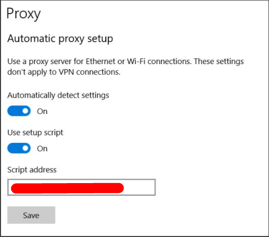Click the word Save on gray button

click(x=31, y=215)
